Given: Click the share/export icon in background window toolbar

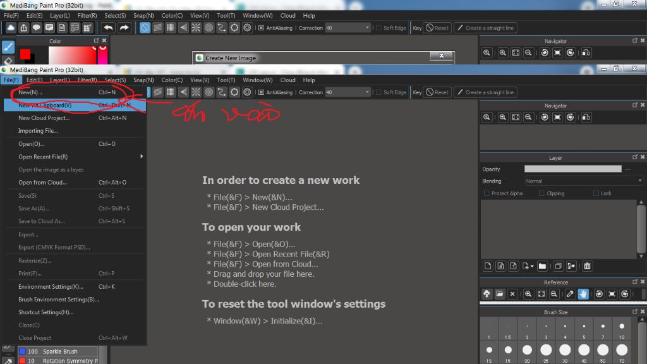Looking at the screenshot, I should coord(23,28).
